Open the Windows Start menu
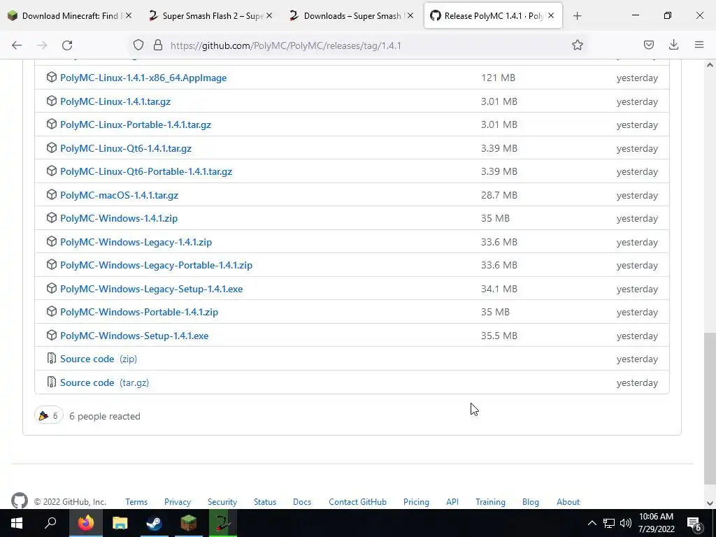The width and height of the screenshot is (716, 537). pyautogui.click(x=17, y=523)
